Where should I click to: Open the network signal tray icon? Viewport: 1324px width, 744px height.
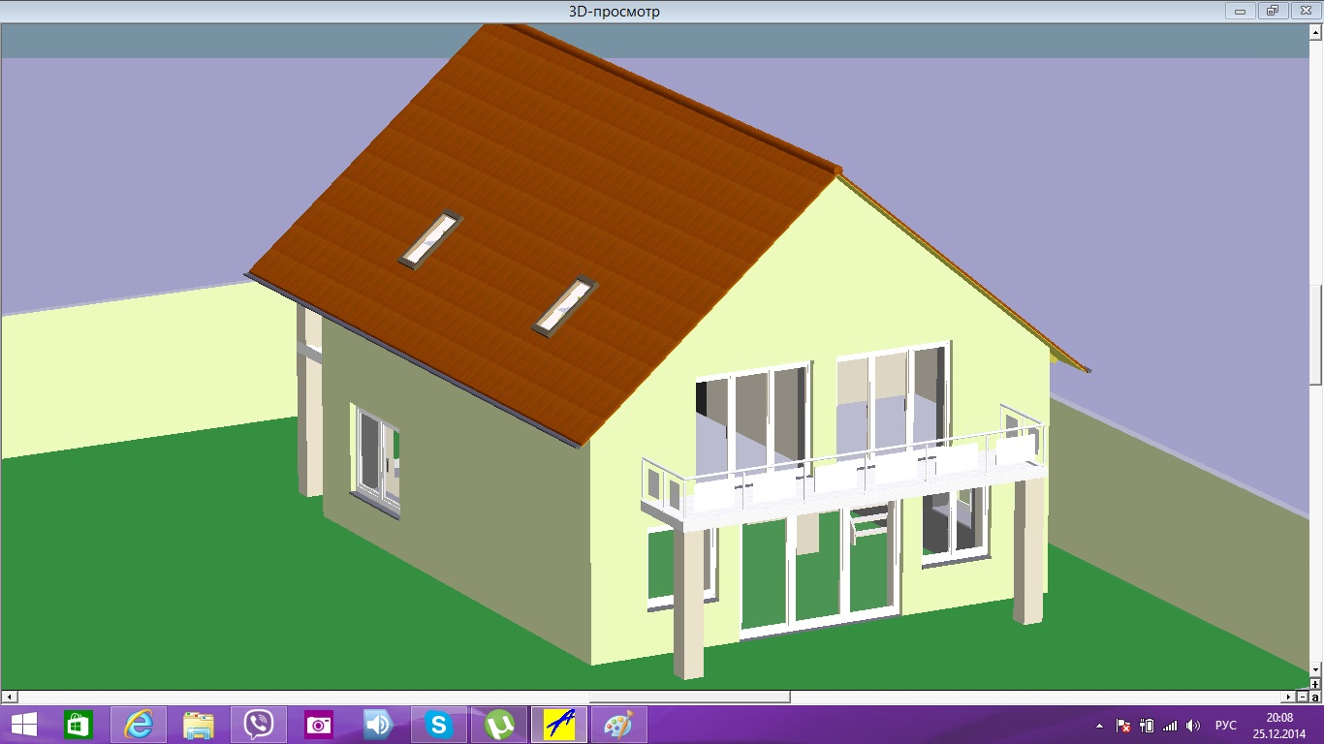point(1170,726)
